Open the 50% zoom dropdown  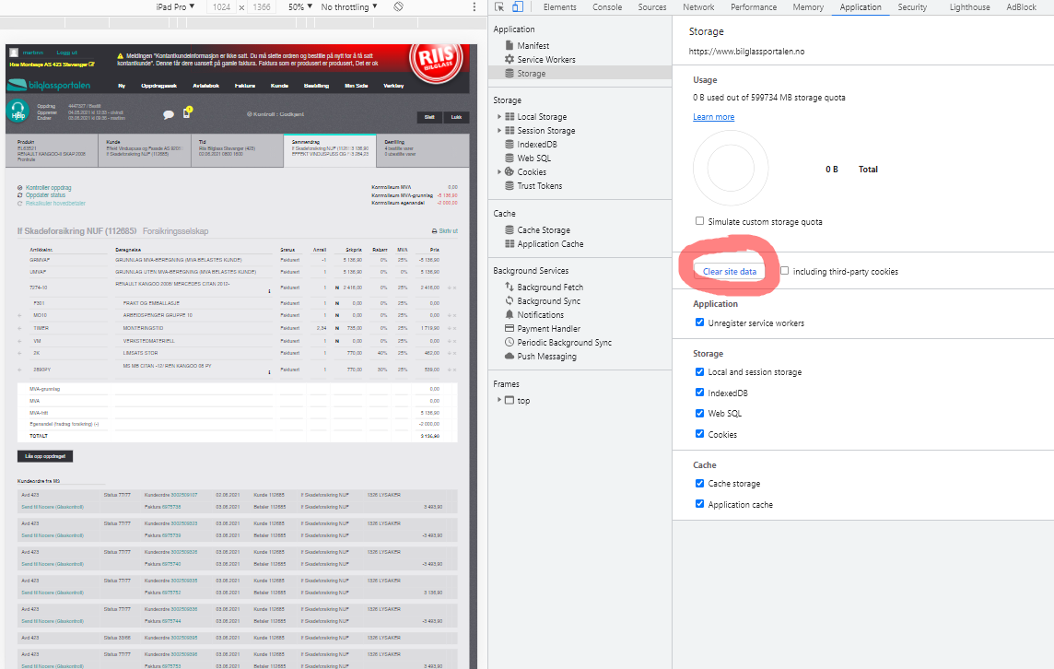(300, 6)
